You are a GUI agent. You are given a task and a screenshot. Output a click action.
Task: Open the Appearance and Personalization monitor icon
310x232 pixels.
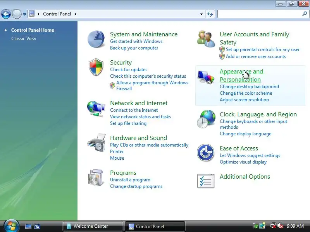[206, 77]
